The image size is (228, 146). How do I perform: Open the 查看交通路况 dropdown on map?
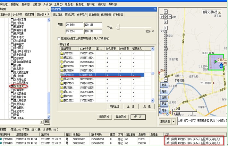[220, 12]
